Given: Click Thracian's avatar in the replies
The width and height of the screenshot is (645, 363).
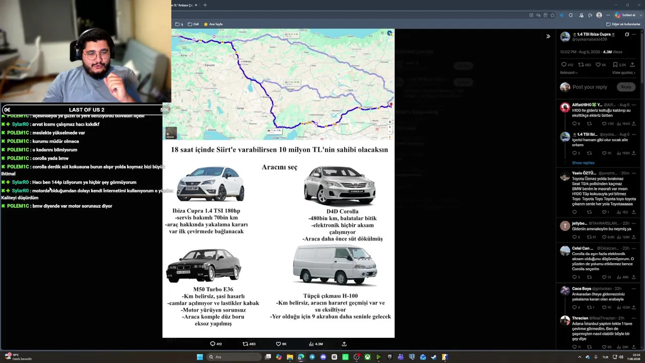Looking at the screenshot, I should point(565,321).
